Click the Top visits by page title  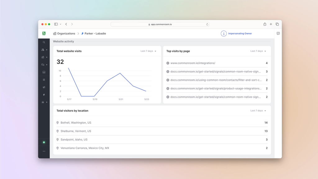(178, 51)
